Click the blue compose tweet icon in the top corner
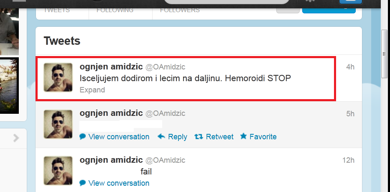390x192 pixels. (x=351, y=1)
